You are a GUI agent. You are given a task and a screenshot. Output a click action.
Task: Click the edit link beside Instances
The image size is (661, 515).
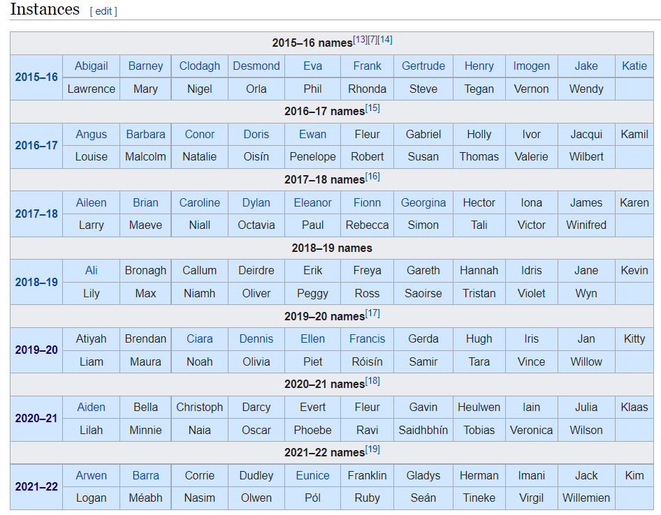click(103, 11)
